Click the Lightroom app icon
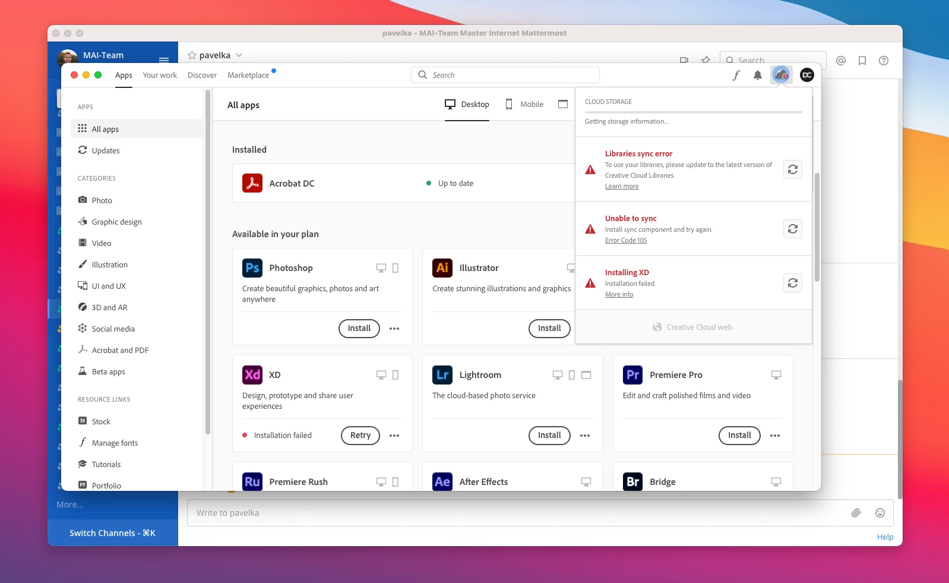 [442, 375]
